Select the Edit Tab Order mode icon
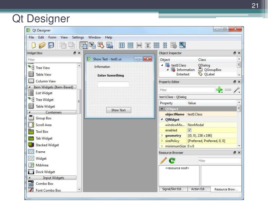The image size is (268, 201). 110,45
